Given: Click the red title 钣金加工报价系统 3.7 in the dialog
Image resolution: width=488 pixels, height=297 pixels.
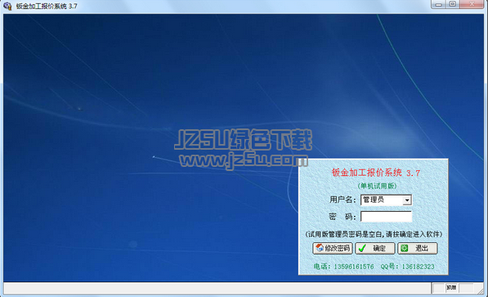Looking at the screenshot, I should pyautogui.click(x=376, y=173).
